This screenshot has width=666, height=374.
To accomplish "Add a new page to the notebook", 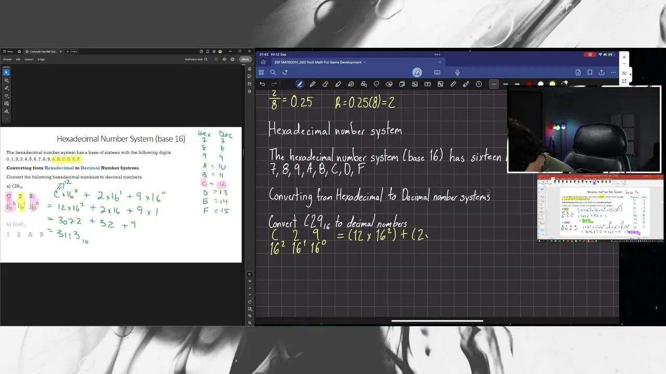I will click(578, 72).
